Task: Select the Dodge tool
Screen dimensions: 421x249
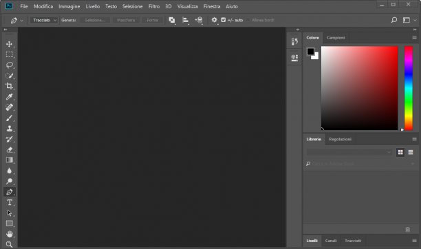Action: 10,182
